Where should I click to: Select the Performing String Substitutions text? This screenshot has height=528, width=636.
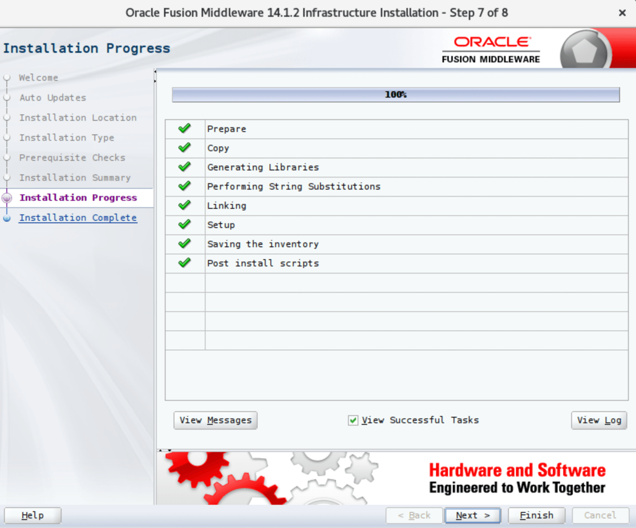pos(294,187)
